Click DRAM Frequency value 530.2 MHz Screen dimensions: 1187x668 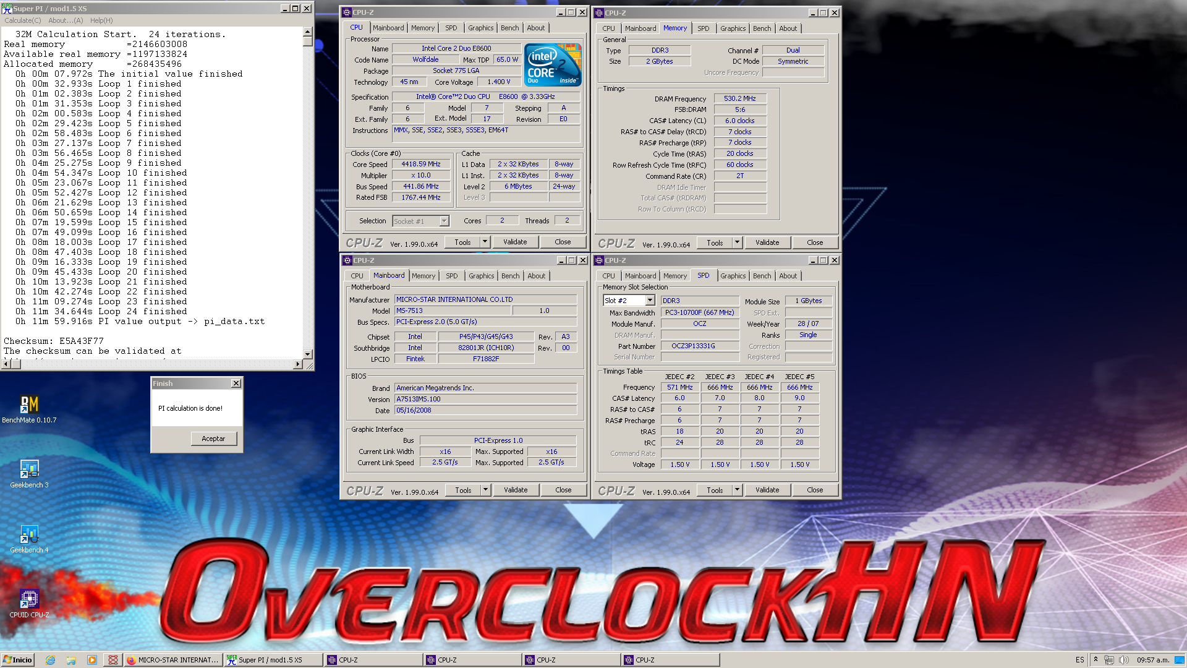point(740,98)
